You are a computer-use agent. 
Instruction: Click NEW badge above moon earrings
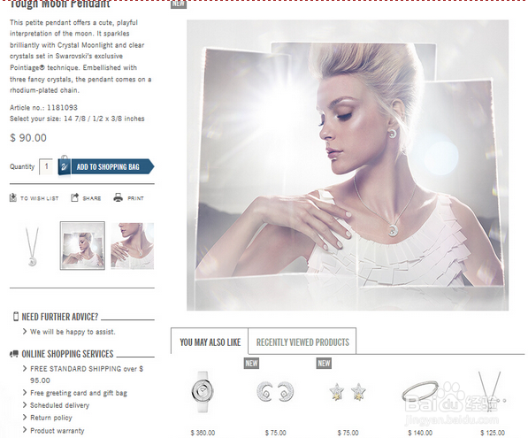coord(251,364)
